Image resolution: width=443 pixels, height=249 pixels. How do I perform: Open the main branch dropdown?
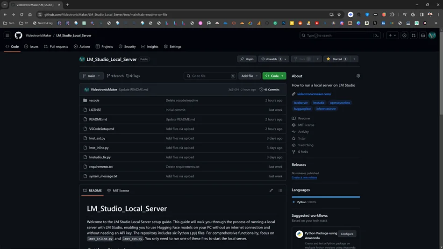coord(91,76)
